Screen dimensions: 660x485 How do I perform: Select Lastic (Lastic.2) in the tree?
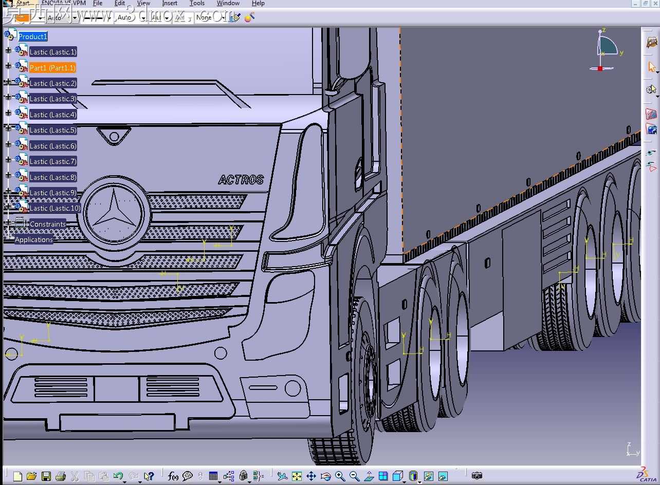tap(53, 83)
